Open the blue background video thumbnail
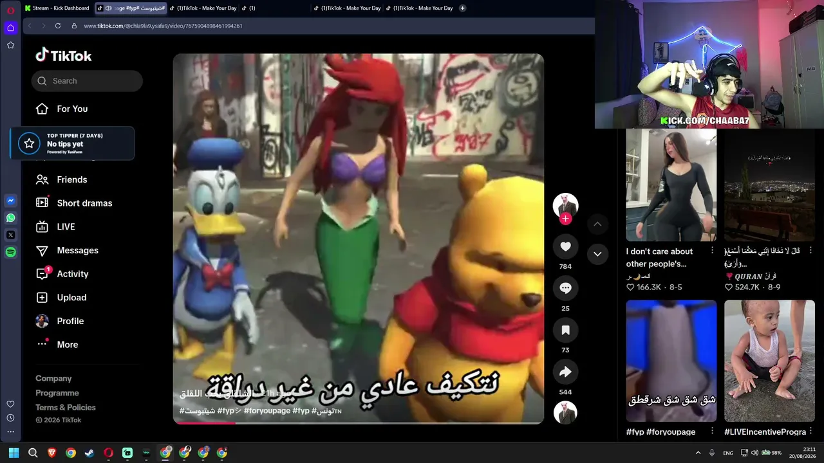Image resolution: width=824 pixels, height=463 pixels. tap(671, 361)
